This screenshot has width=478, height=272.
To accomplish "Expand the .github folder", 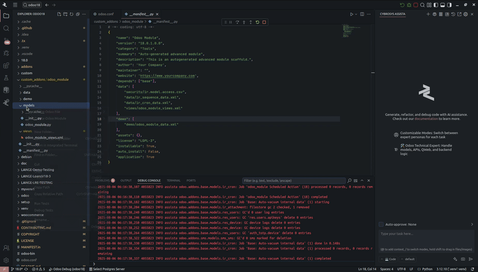I will pyautogui.click(x=50, y=28).
